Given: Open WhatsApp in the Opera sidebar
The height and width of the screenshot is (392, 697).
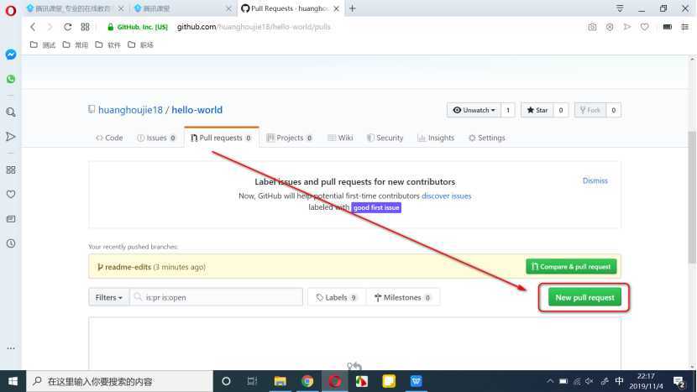Looking at the screenshot, I should 11,79.
